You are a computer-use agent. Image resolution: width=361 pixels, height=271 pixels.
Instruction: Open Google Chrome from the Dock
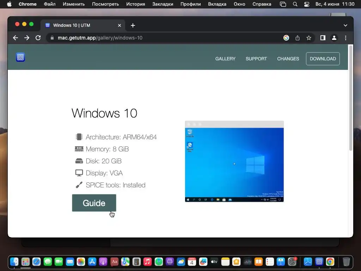pyautogui.click(x=330, y=261)
